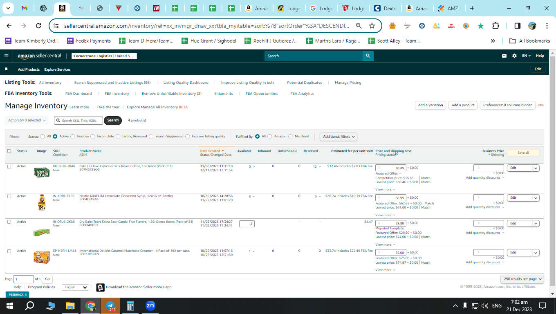Image resolution: width=556 pixels, height=314 pixels.
Task: Bookmark this page with the star icon
Action: 372,26
